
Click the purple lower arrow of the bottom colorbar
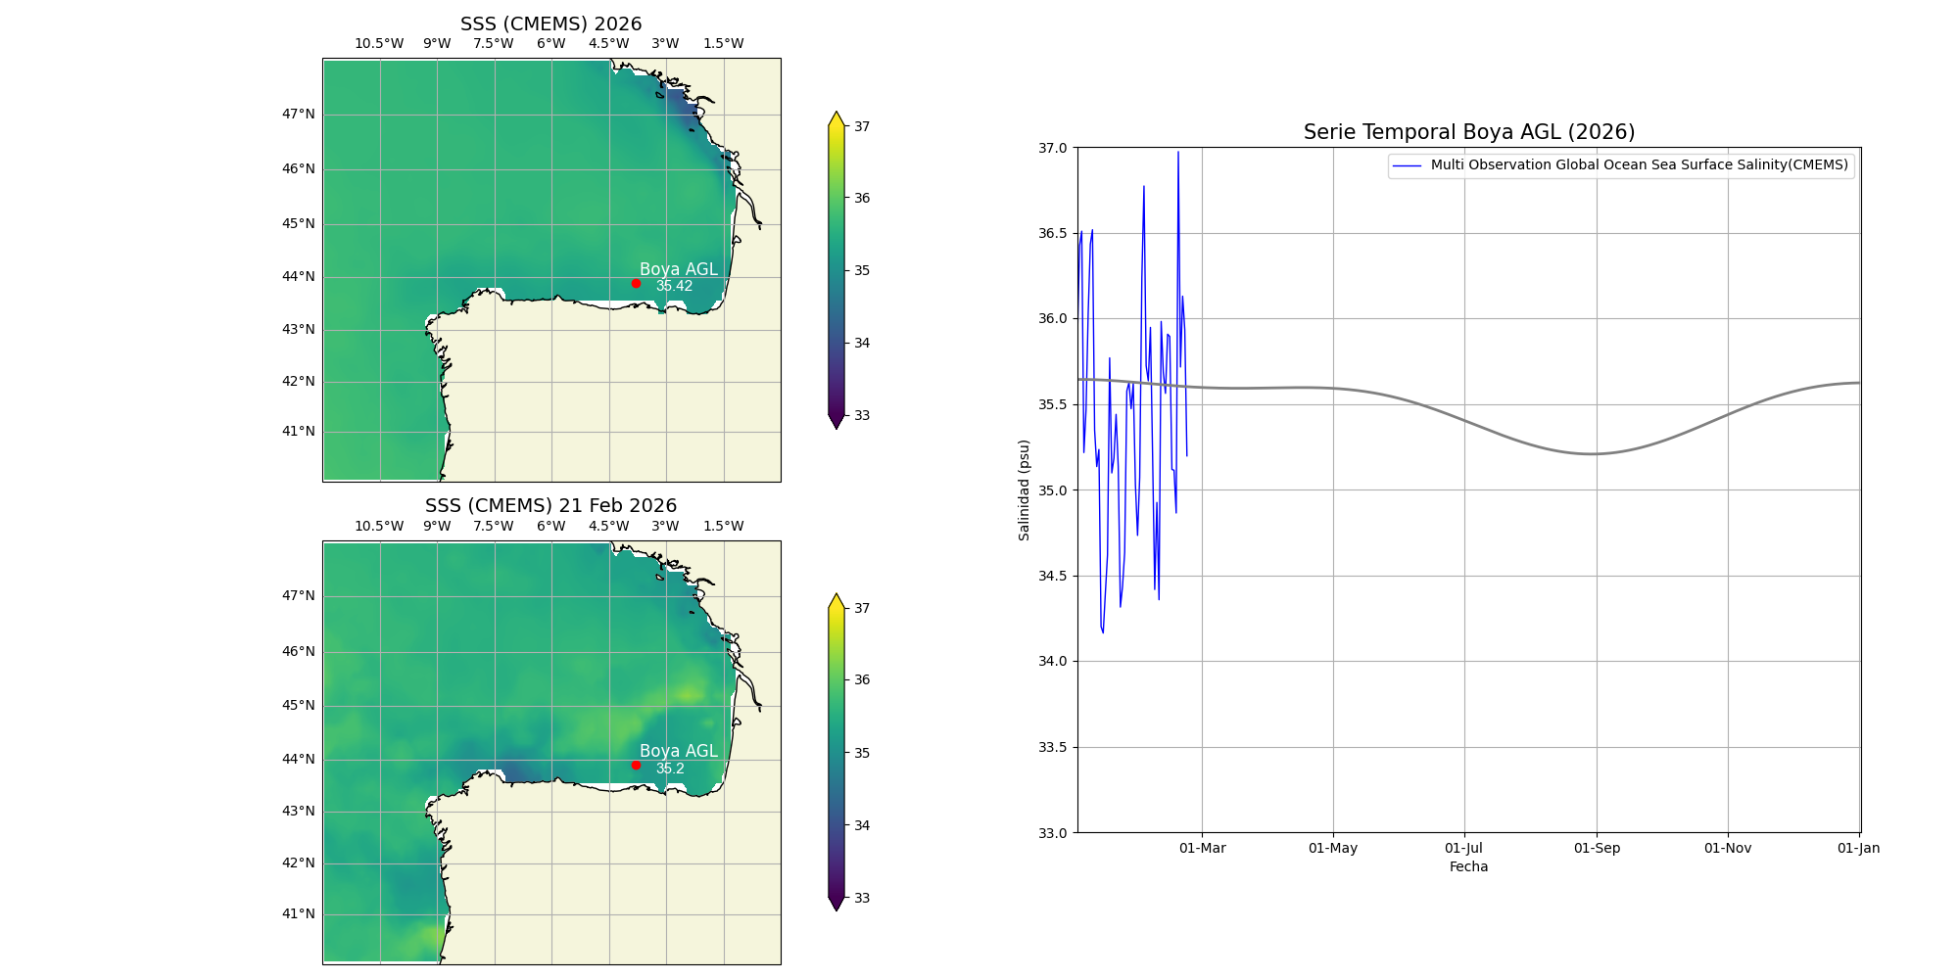(836, 903)
